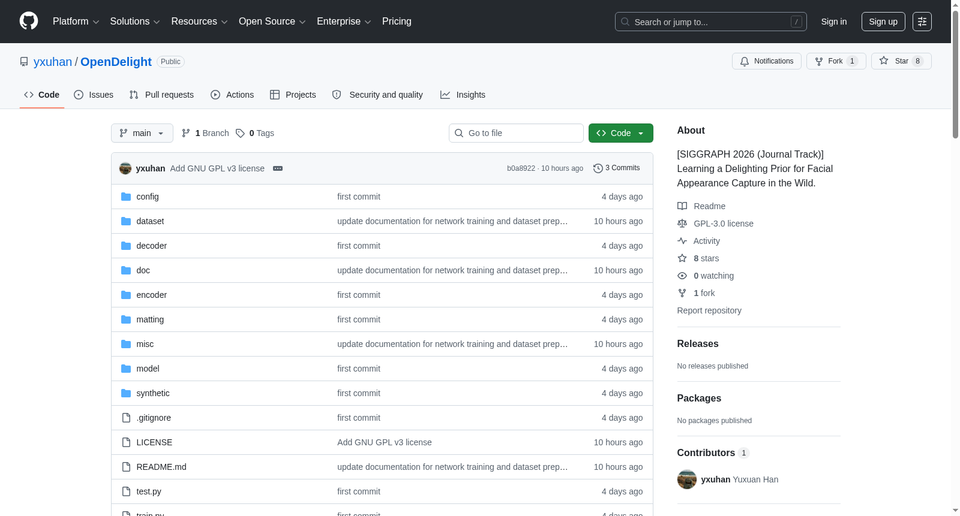Click the book icon next to Readme
Image resolution: width=960 pixels, height=516 pixels.
pyautogui.click(x=682, y=206)
